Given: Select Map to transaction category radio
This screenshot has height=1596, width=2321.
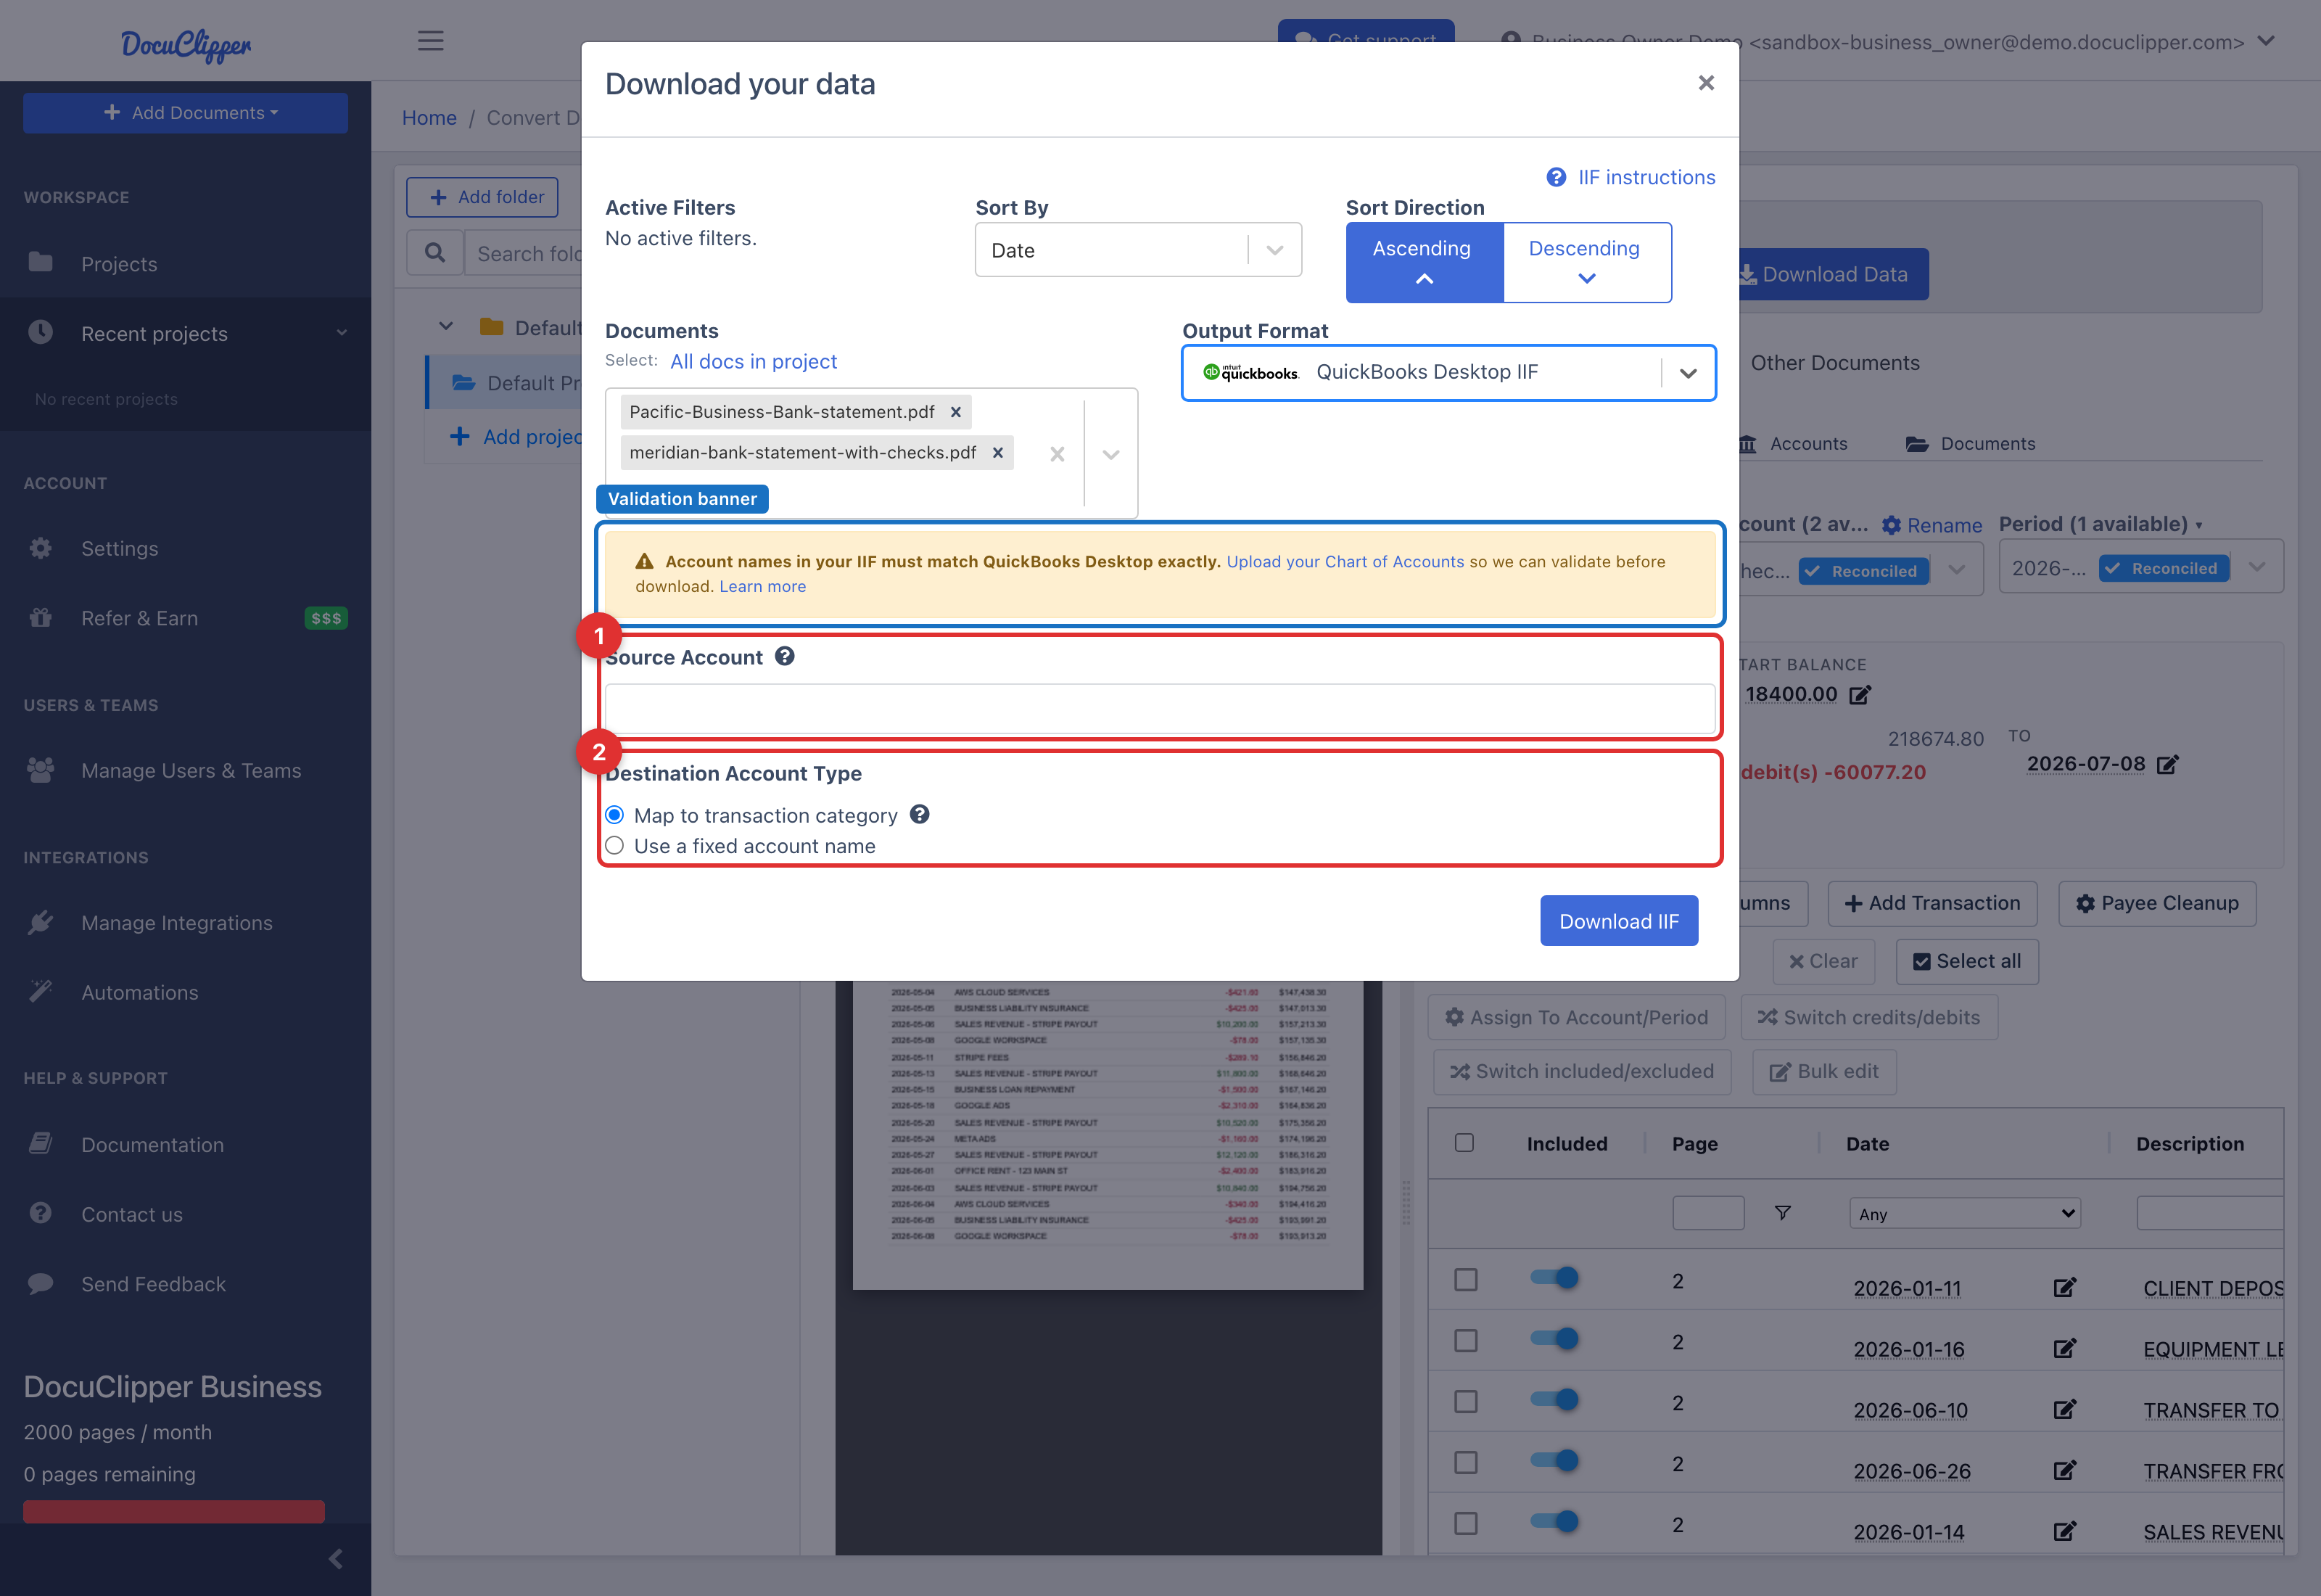Looking at the screenshot, I should pos(615,815).
